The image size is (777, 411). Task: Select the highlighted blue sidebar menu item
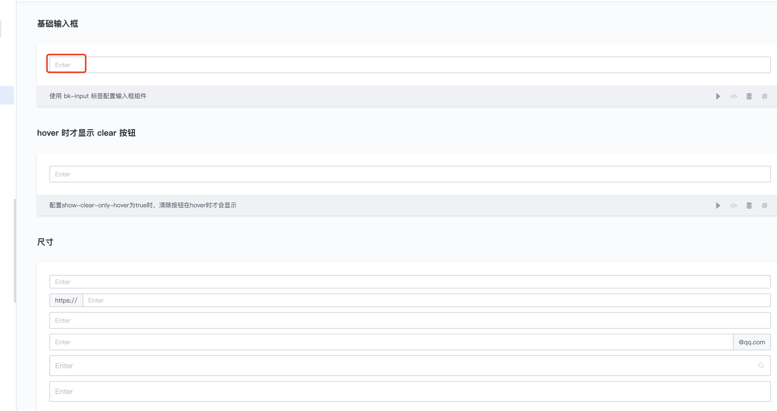[7, 95]
